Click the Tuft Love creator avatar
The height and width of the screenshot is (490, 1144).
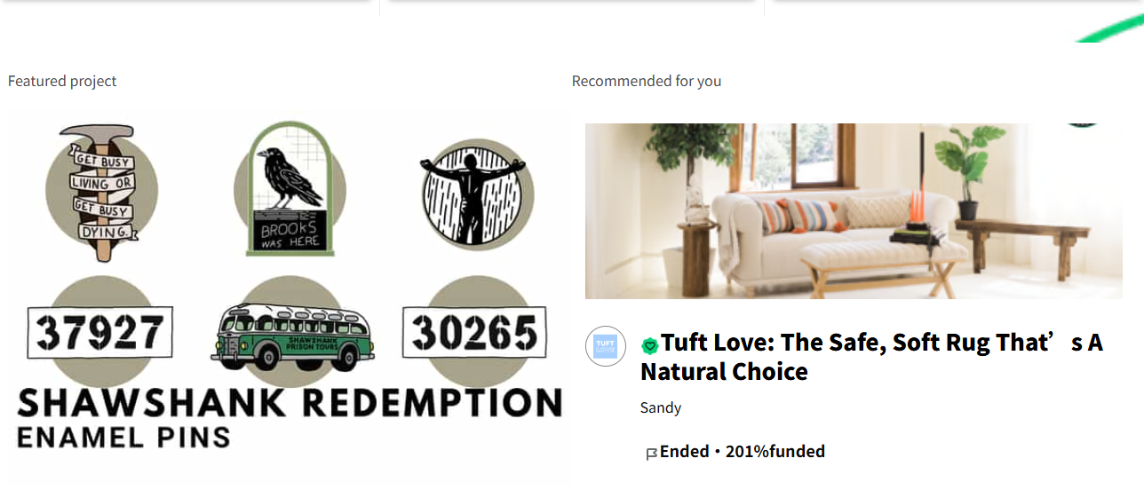tap(606, 346)
